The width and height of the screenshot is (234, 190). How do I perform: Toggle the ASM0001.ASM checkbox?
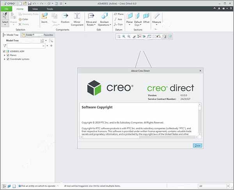(x=4, y=51)
